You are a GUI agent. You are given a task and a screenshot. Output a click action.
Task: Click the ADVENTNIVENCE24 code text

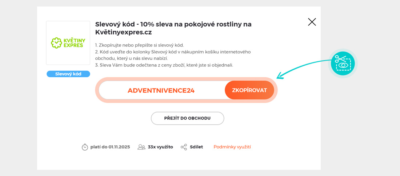pyautogui.click(x=161, y=90)
